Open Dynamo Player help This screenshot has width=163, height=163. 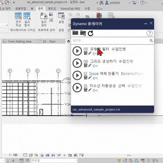[x=149, y=33]
